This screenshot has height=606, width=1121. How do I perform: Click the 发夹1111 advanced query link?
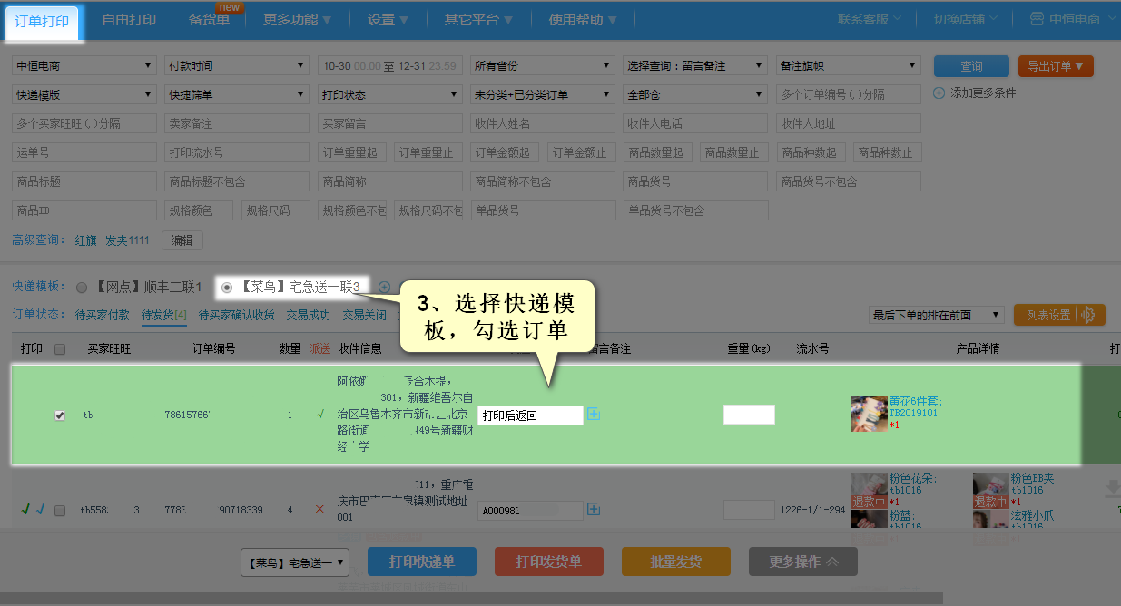[x=127, y=240]
